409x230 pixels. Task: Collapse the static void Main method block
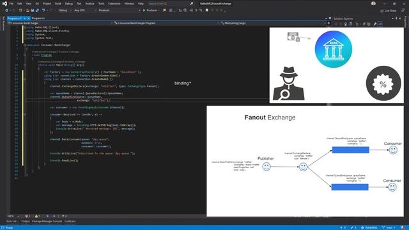[x=25, y=65]
